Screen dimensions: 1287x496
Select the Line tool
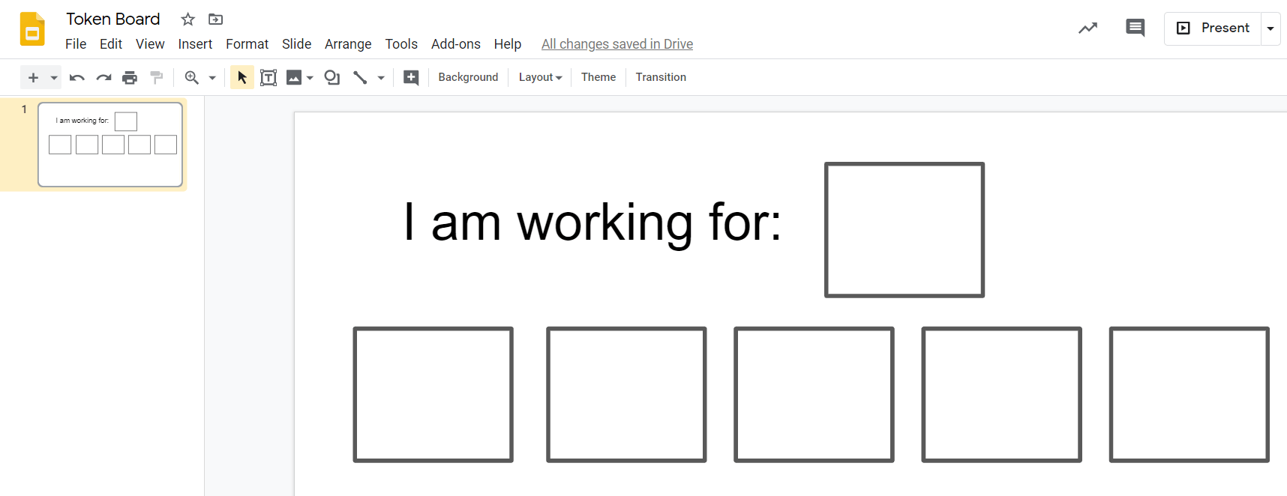coord(359,77)
